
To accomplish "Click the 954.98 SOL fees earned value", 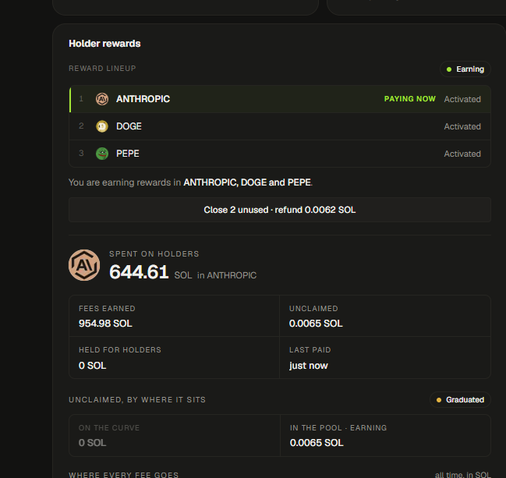I will click(105, 324).
